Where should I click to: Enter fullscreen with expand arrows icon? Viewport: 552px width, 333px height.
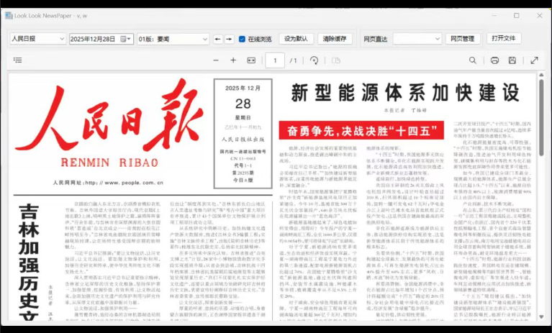(x=533, y=60)
